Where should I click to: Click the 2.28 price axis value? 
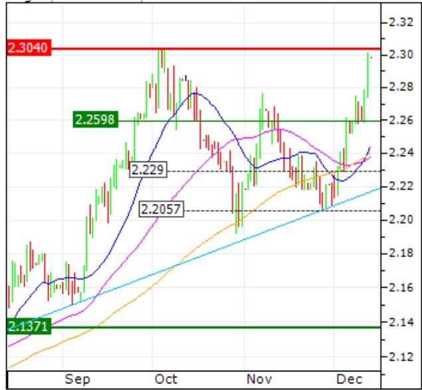[401, 87]
